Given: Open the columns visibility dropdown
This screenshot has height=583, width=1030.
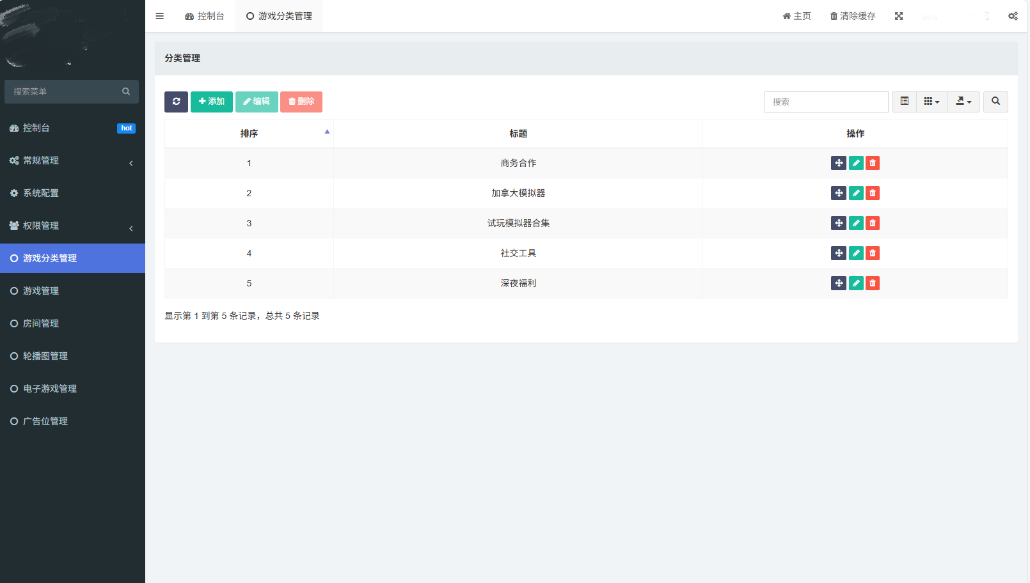Looking at the screenshot, I should pyautogui.click(x=931, y=102).
